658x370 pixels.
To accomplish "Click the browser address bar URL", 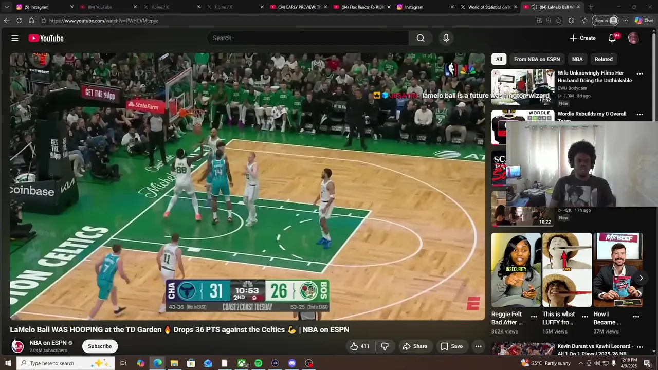I will point(103,21).
